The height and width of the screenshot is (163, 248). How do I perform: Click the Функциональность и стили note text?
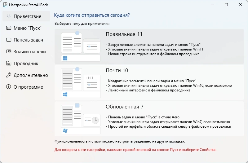(120, 141)
